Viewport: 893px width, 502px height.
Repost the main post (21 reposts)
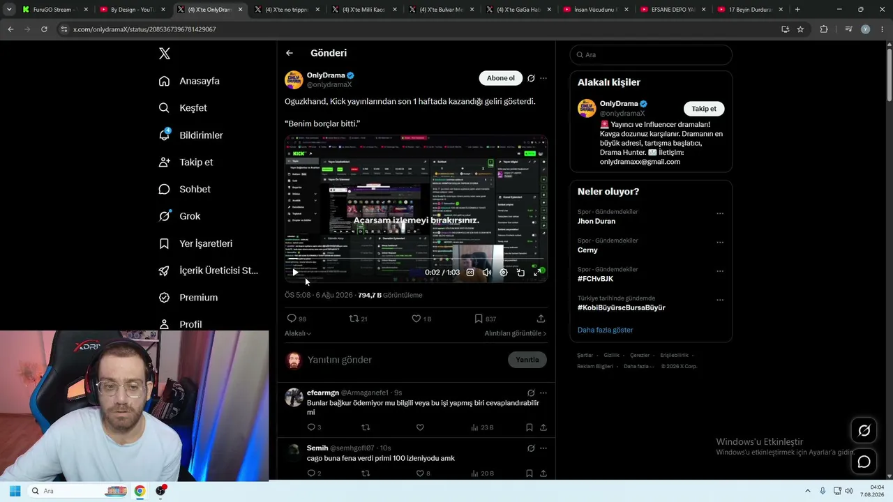358,319
